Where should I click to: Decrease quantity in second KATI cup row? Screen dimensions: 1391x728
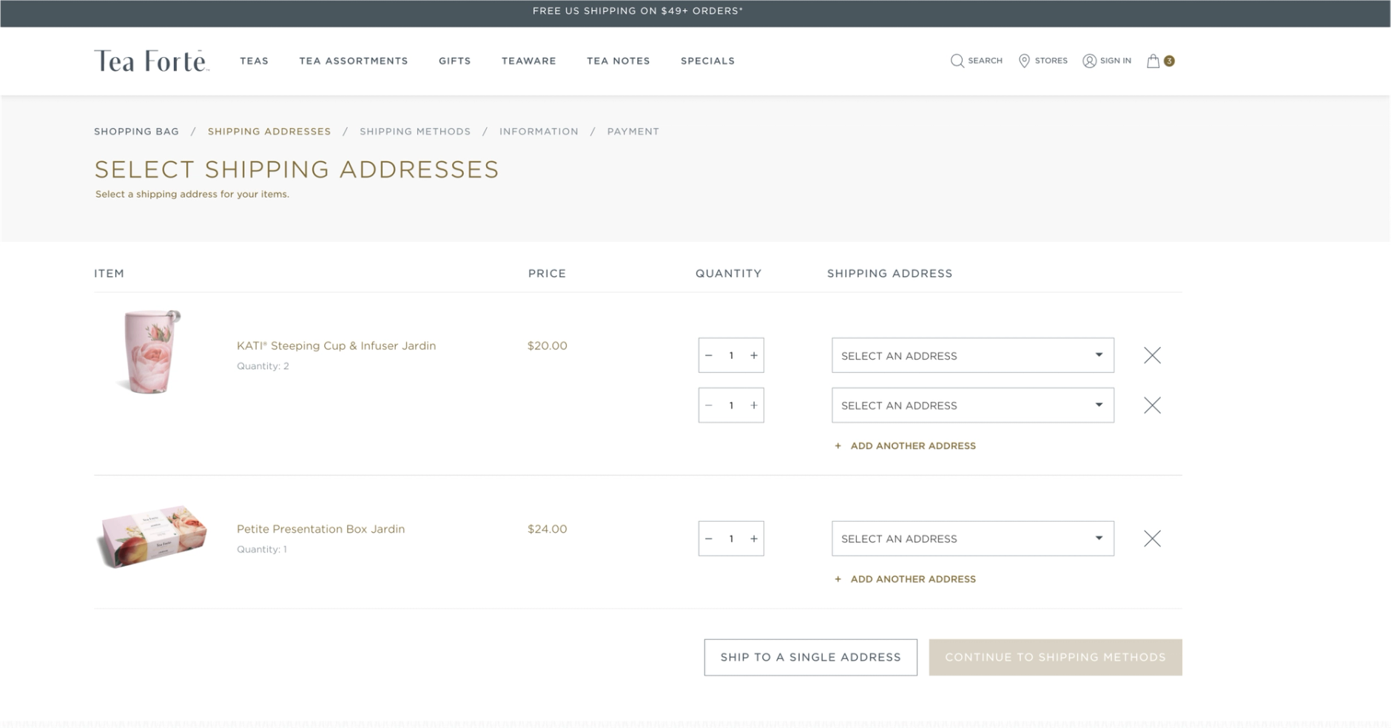point(709,405)
